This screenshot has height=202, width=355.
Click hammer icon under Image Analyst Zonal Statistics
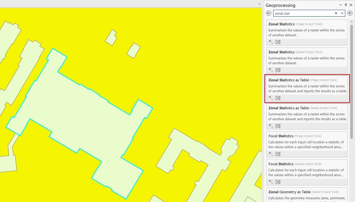pyautogui.click(x=271, y=42)
